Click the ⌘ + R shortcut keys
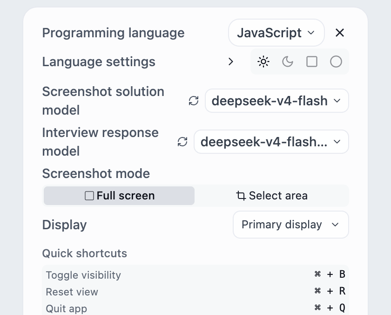Image resolution: width=391 pixels, height=315 pixels. tap(330, 291)
